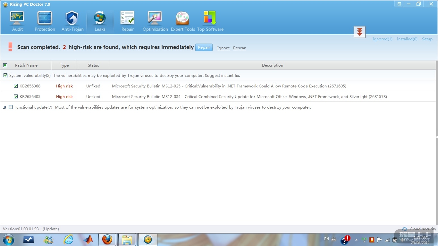Sort by the Status column header
Viewport: 438px width, 246px height.
click(x=93, y=65)
